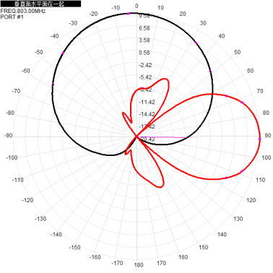Click the -160 angle label

pos(95,257)
